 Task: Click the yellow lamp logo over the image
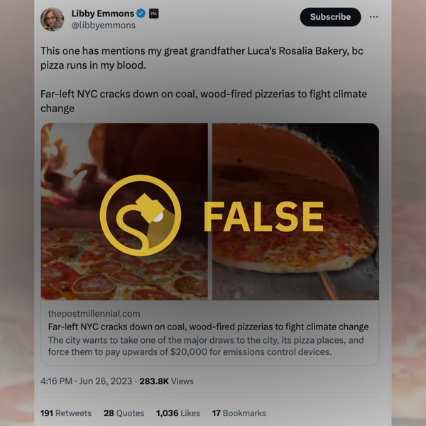pyautogui.click(x=141, y=215)
